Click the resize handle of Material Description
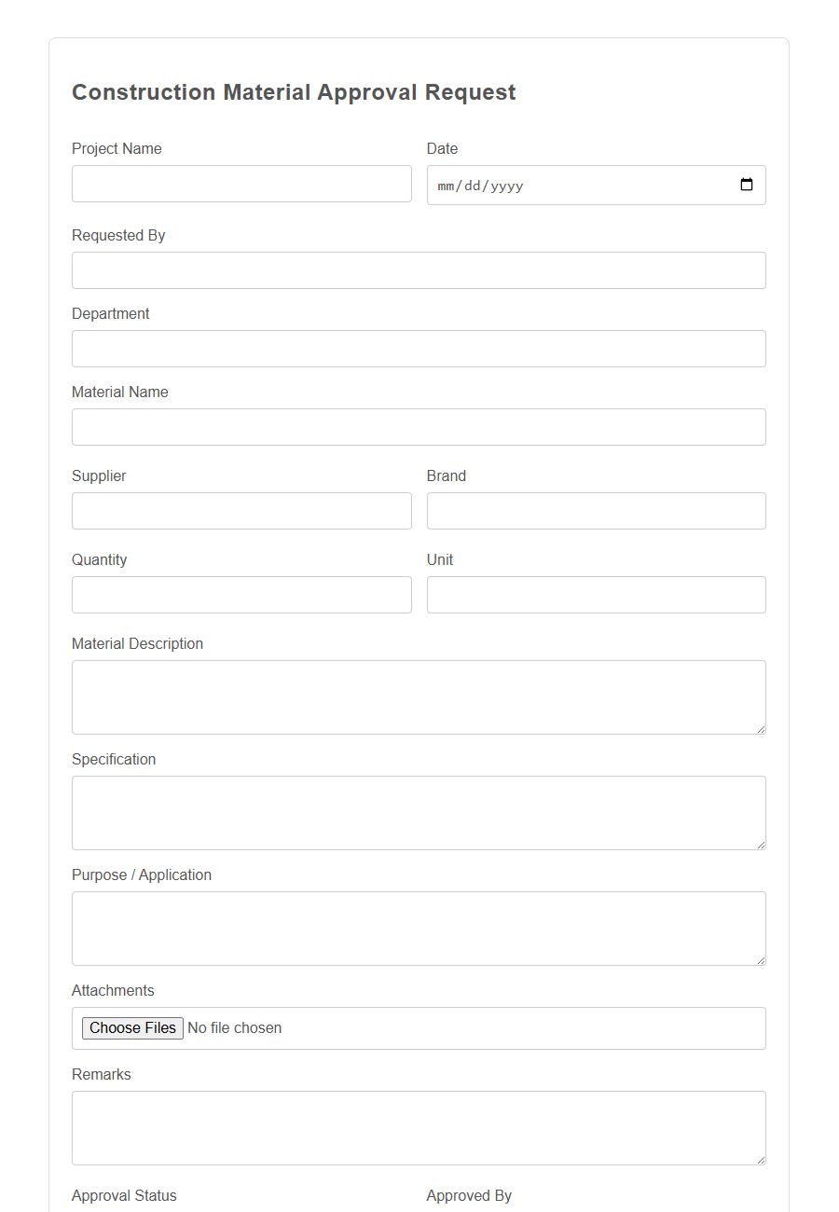This screenshot has height=1212, width=839. point(761,730)
